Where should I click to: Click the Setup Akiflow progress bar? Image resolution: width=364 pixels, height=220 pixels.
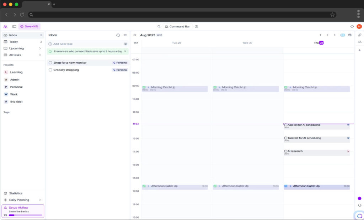(25, 215)
